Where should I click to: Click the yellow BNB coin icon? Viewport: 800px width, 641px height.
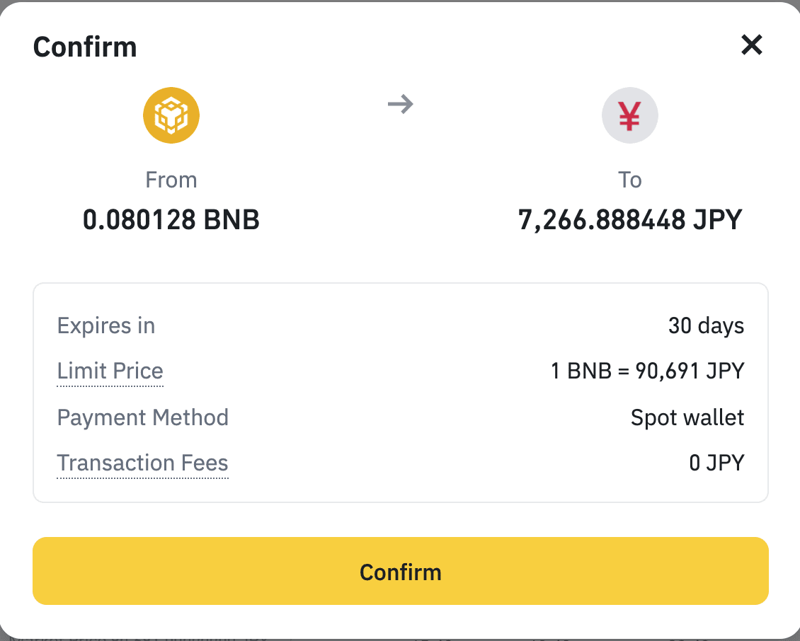click(x=171, y=115)
